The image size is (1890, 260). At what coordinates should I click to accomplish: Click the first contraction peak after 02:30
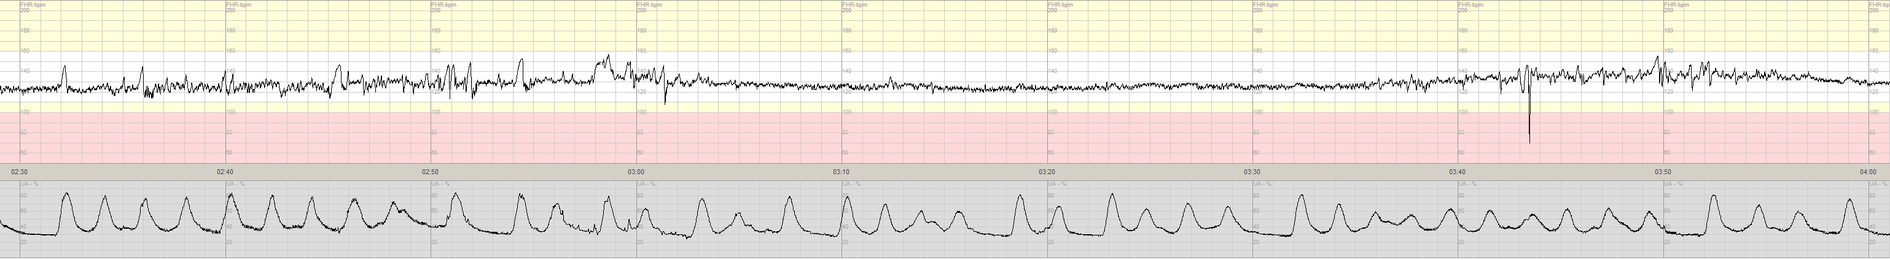pos(67,194)
